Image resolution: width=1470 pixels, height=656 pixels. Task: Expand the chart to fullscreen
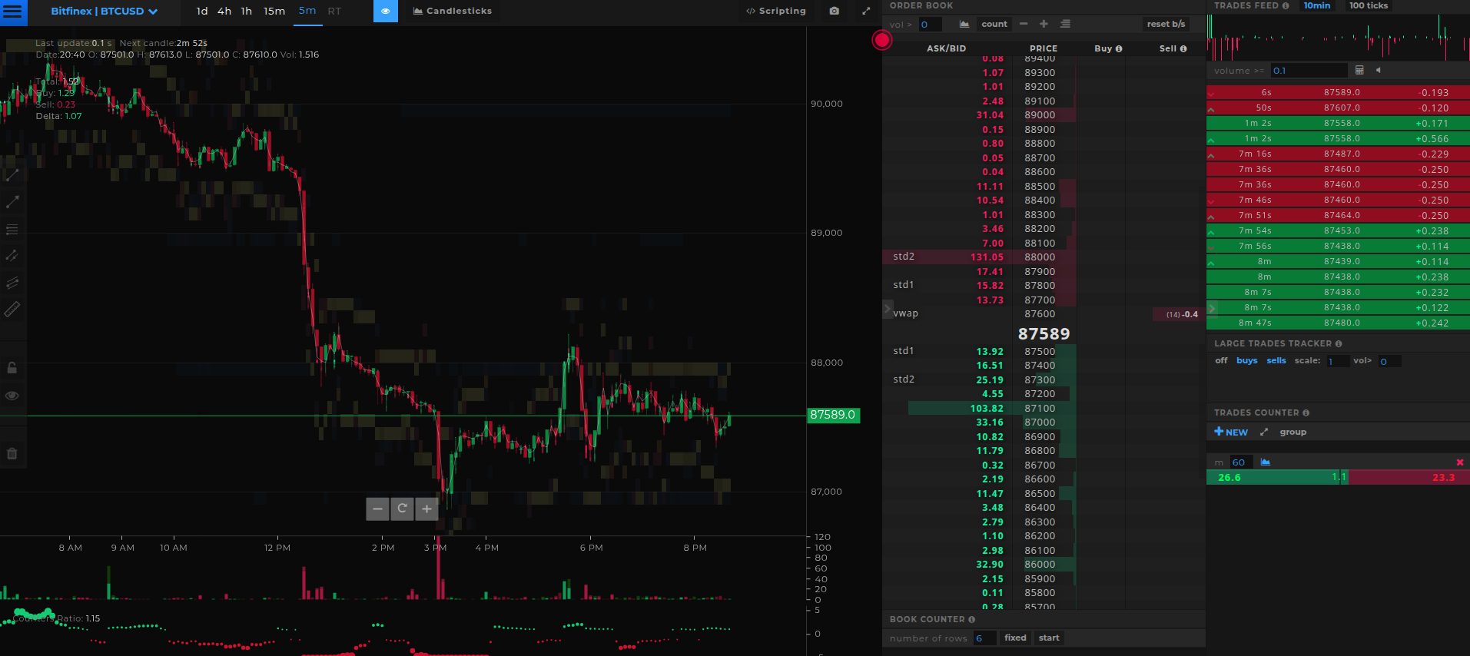[x=866, y=11]
